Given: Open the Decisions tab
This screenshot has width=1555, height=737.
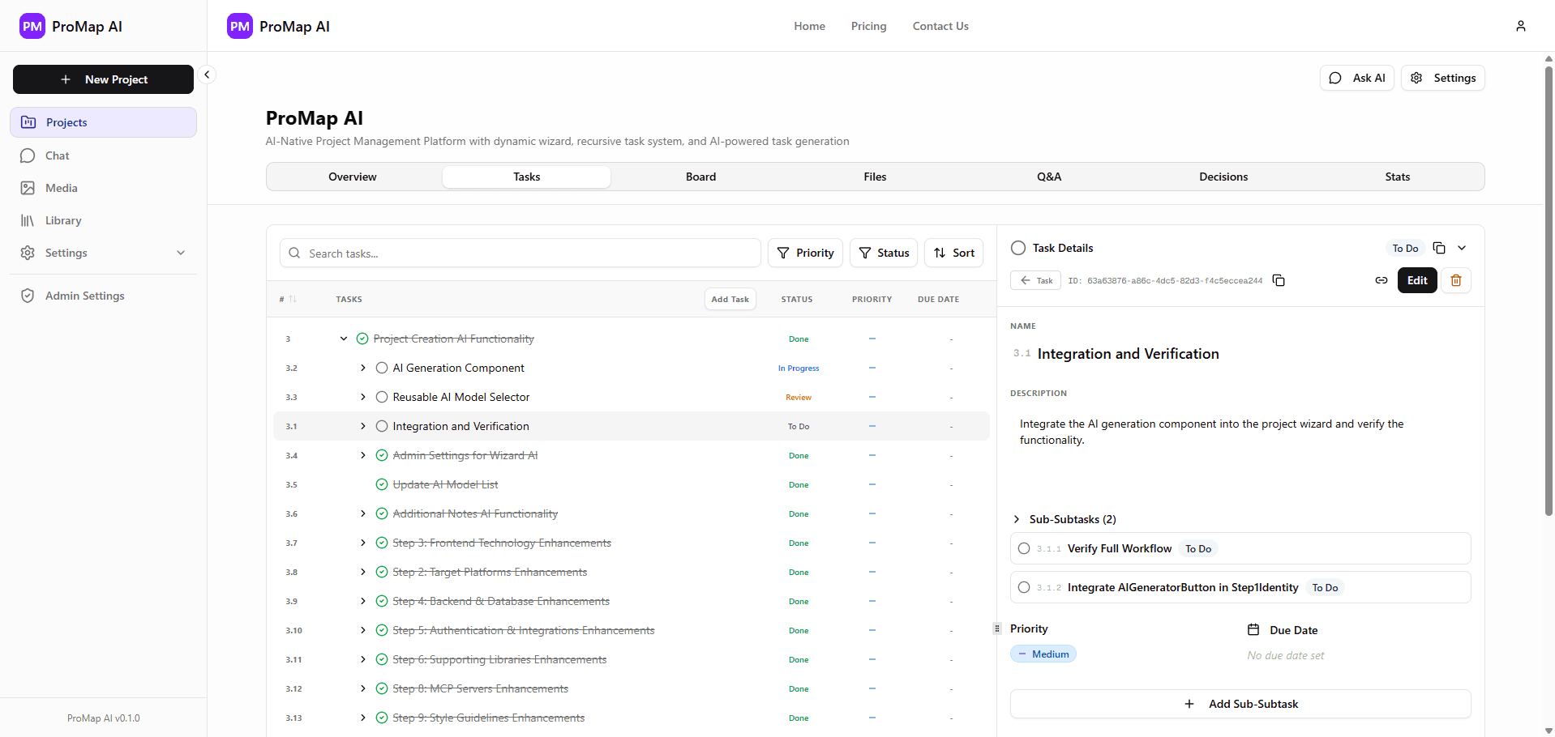Looking at the screenshot, I should pos(1223,177).
